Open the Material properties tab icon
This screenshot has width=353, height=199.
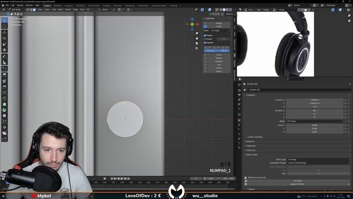click(x=239, y=148)
